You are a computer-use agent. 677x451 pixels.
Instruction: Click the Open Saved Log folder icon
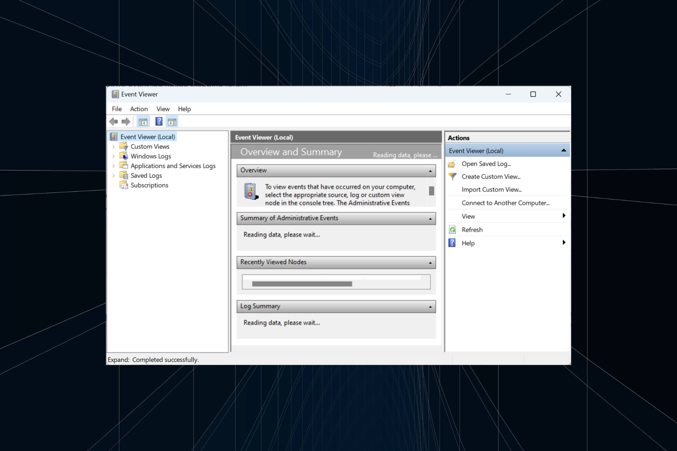(x=452, y=164)
